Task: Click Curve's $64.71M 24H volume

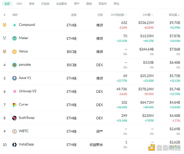Action: (x=147, y=102)
